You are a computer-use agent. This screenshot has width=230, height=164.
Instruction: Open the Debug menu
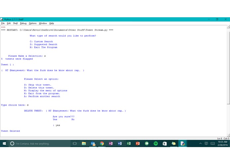(23, 23)
